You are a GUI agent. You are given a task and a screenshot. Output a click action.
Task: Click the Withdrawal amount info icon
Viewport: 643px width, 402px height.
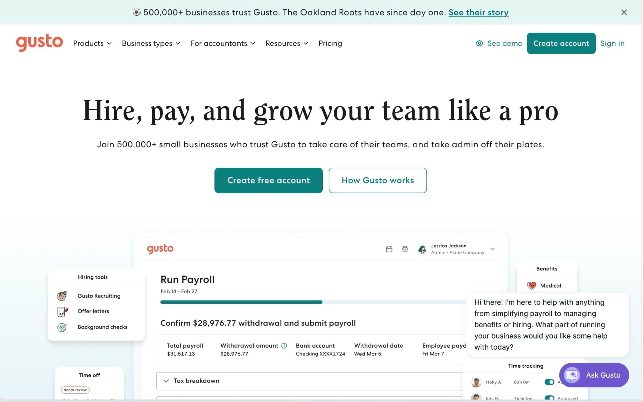(x=284, y=345)
